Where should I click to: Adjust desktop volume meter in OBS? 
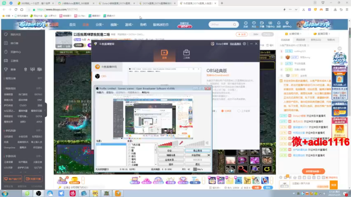point(195,144)
